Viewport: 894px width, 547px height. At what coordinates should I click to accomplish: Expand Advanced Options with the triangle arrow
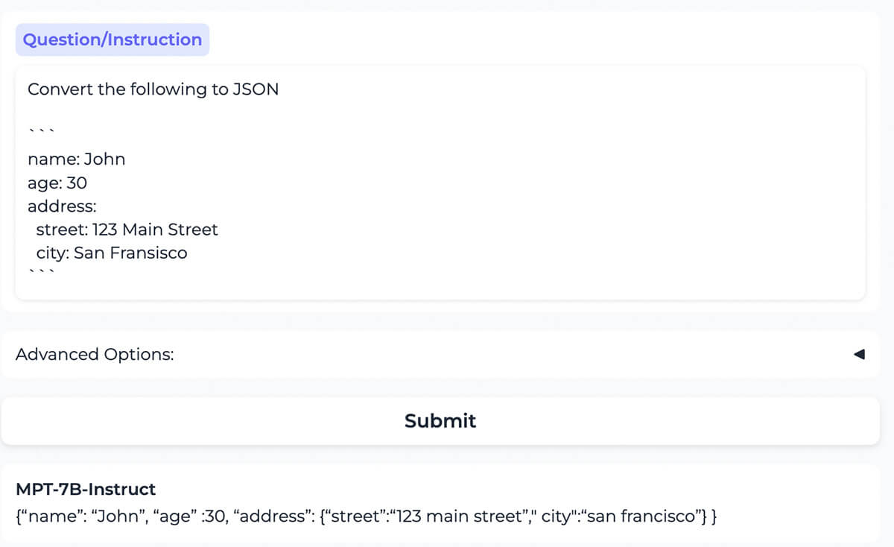(859, 354)
